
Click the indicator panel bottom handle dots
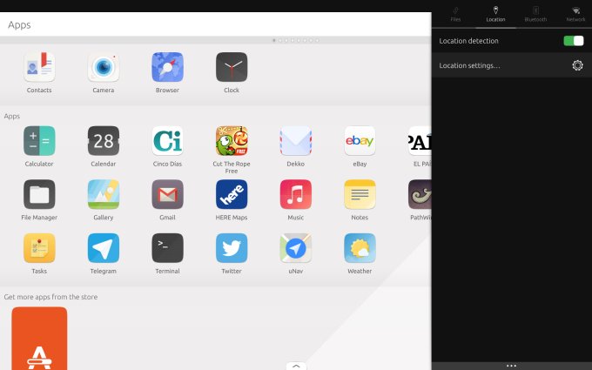(512, 366)
